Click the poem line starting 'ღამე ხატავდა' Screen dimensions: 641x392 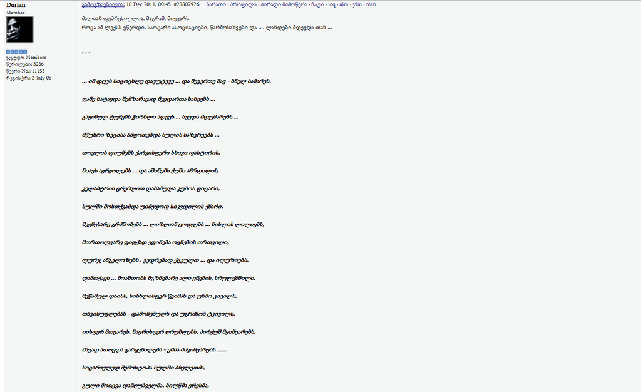pyautogui.click(x=148, y=100)
